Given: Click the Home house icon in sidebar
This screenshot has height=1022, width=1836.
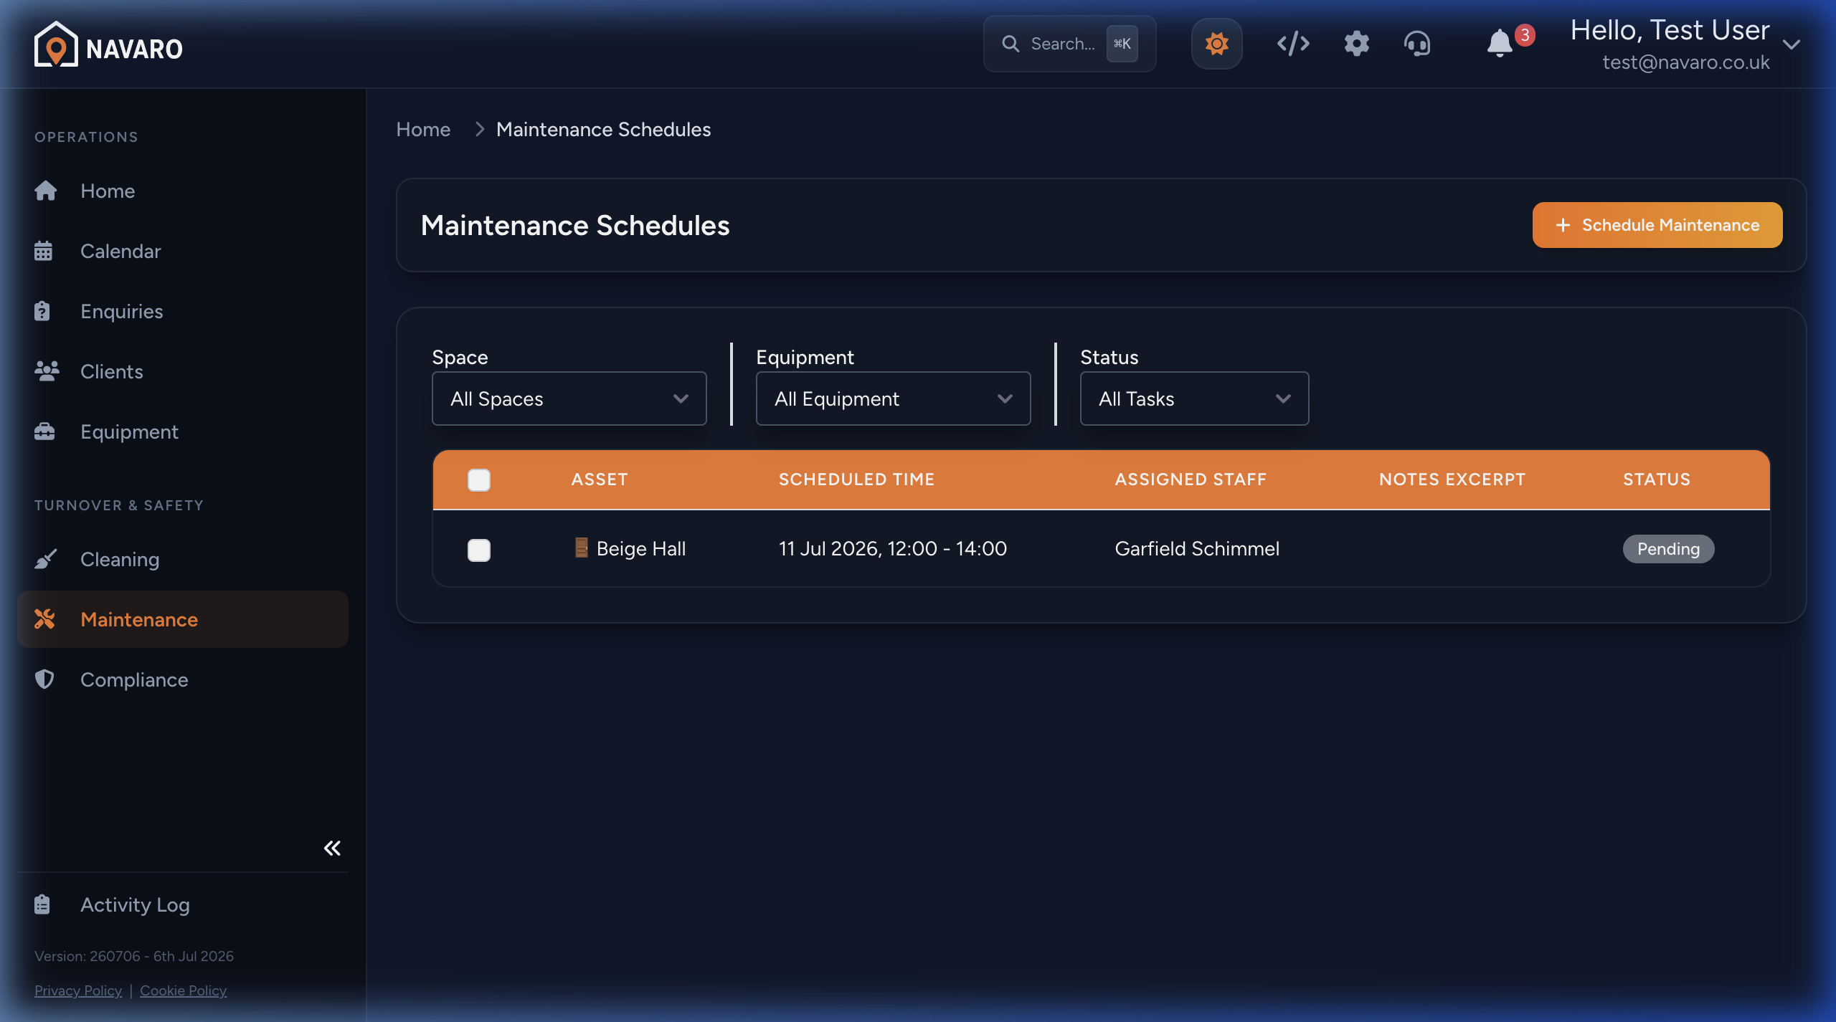Looking at the screenshot, I should 45,191.
